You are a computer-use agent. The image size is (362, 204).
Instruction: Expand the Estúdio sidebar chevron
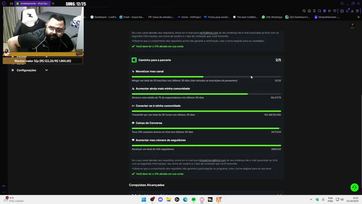pos(46,57)
